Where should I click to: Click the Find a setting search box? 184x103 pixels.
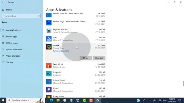pyautogui.click(x=21, y=16)
